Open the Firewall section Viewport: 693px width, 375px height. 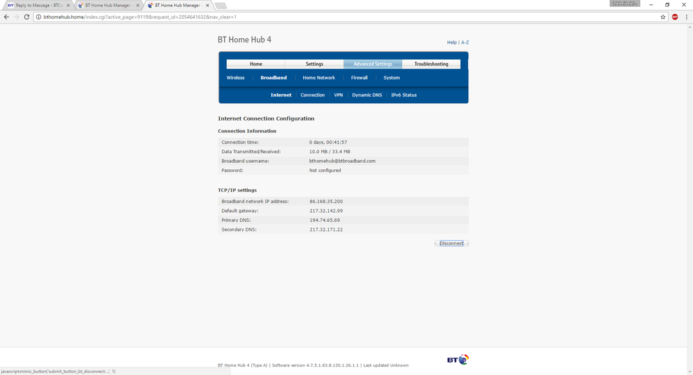point(359,78)
